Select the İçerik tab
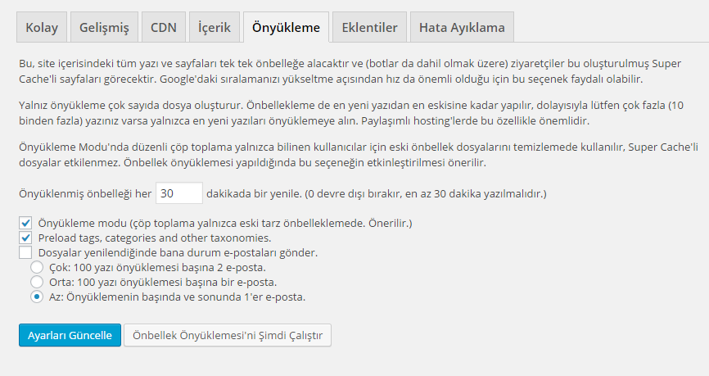 click(213, 27)
